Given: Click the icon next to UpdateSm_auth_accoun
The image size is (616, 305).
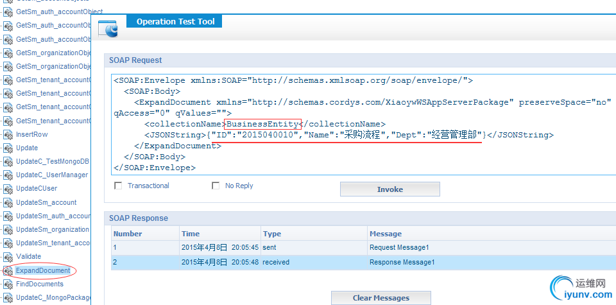Looking at the screenshot, I should click(x=8, y=216).
